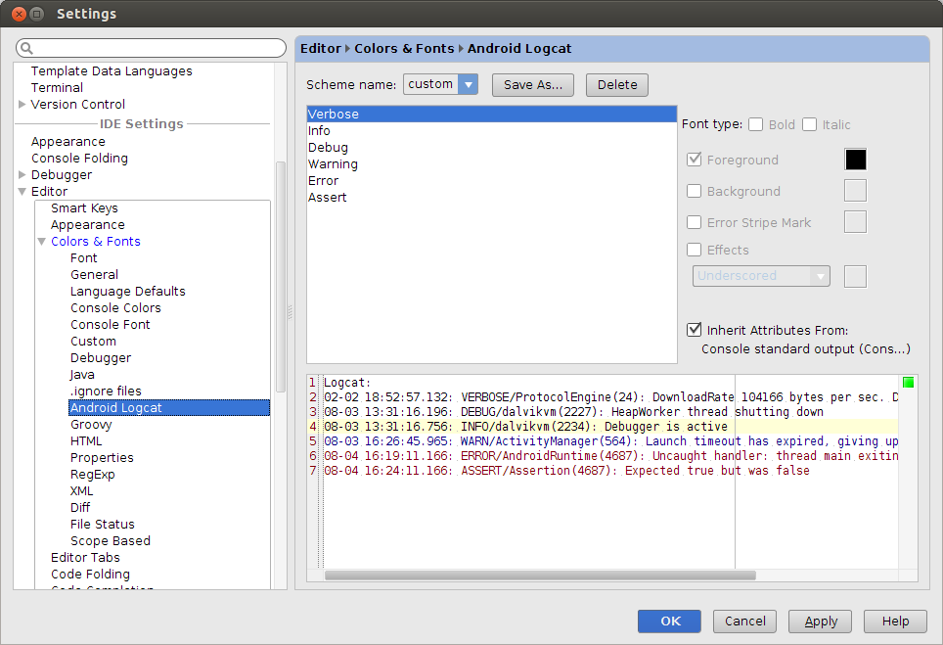
Task: Click the Error Stripe Mark color swatch
Action: (855, 222)
